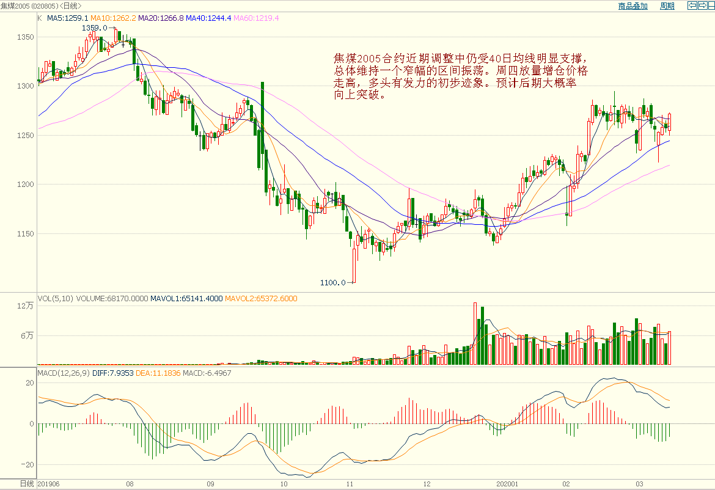Click the DEA value label in MACD panel
715x490 pixels.
(x=158, y=373)
